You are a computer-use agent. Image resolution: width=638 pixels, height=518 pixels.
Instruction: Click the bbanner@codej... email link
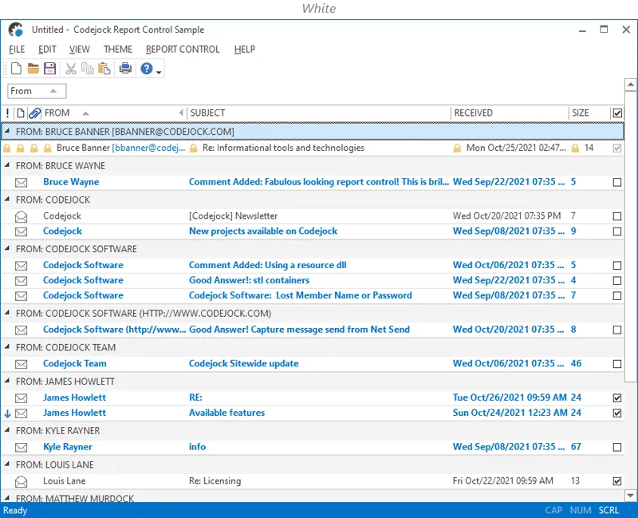[x=148, y=148]
